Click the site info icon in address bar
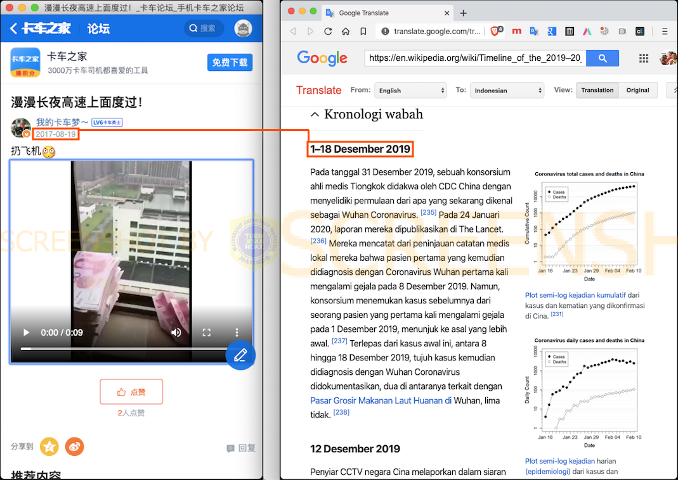 point(385,31)
